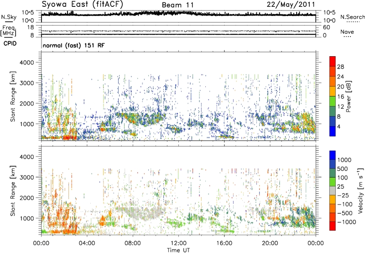365x253 pixels.
Task: Click the 'Velocity [m s-1]' colorbar label
Action: (x=360, y=190)
